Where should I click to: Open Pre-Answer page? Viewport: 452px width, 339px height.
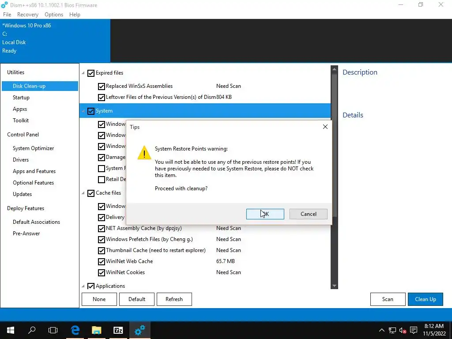[26, 234]
